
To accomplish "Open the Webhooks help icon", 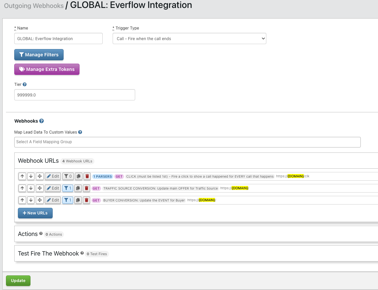I will (41, 121).
